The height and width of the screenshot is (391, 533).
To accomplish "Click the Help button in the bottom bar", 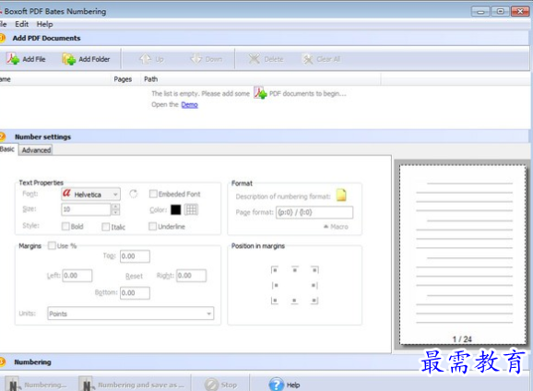I will (x=285, y=385).
